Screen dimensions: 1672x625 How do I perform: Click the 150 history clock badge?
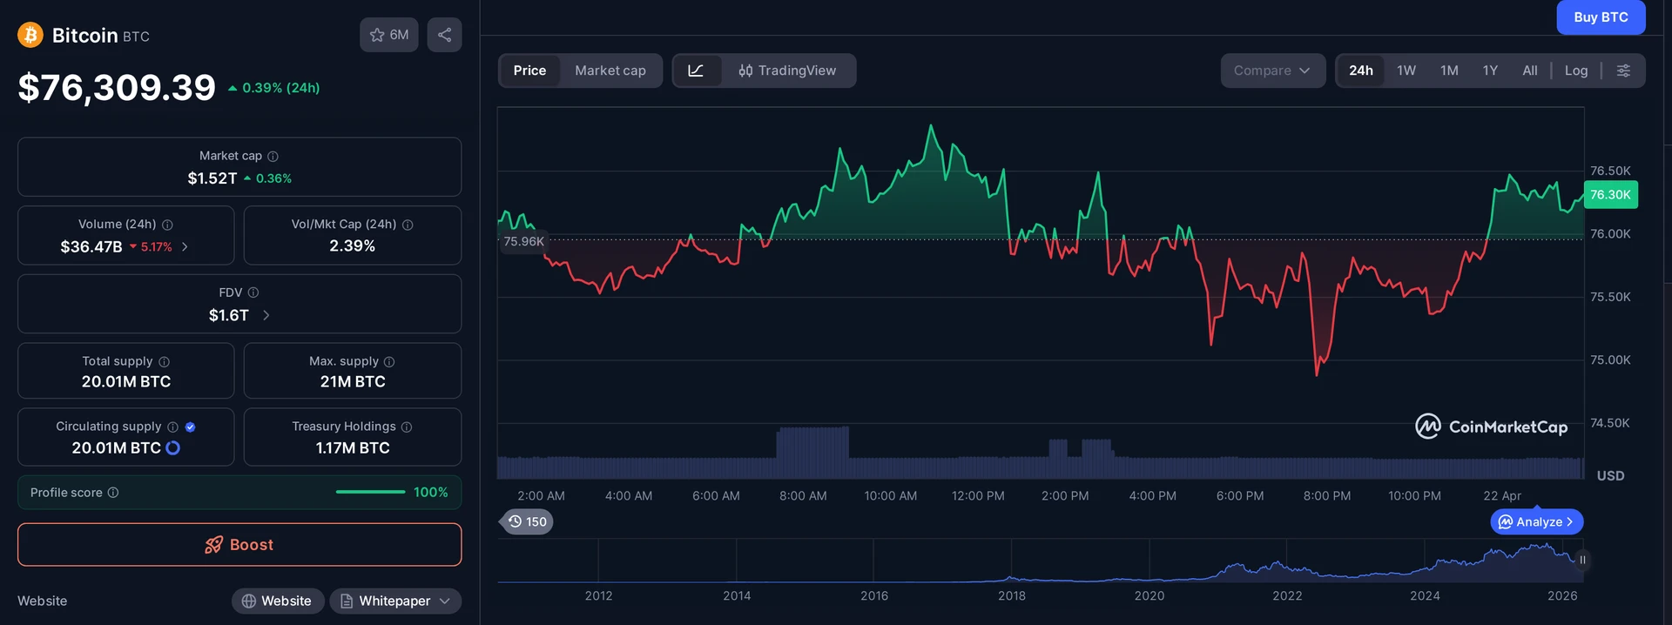click(x=528, y=521)
